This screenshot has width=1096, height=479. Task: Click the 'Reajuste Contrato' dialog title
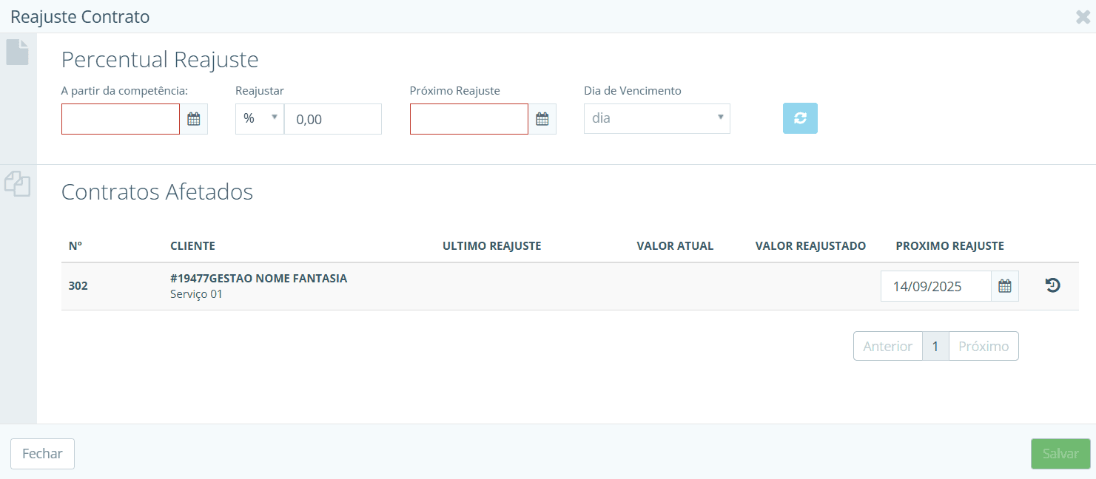click(x=80, y=16)
